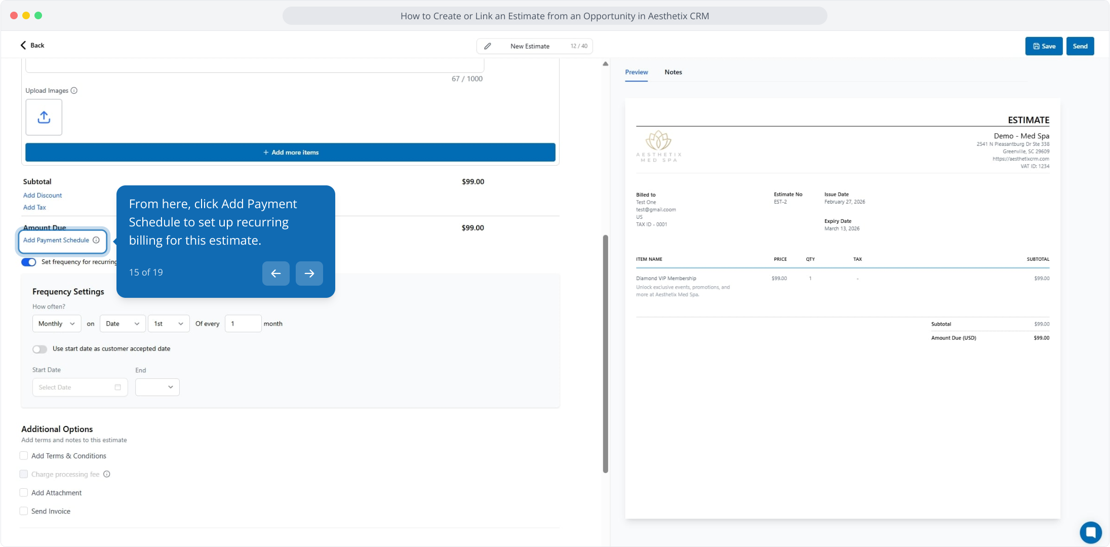This screenshot has height=547, width=1110.
Task: Switch to the Notes tab
Action: [673, 72]
